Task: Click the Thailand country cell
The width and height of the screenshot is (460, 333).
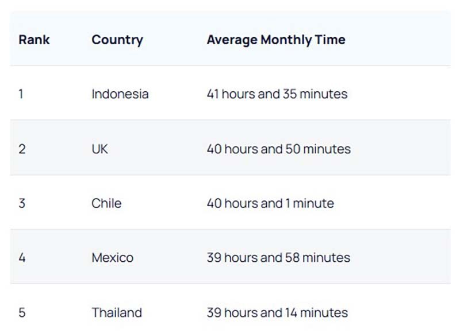Action: coord(116,313)
